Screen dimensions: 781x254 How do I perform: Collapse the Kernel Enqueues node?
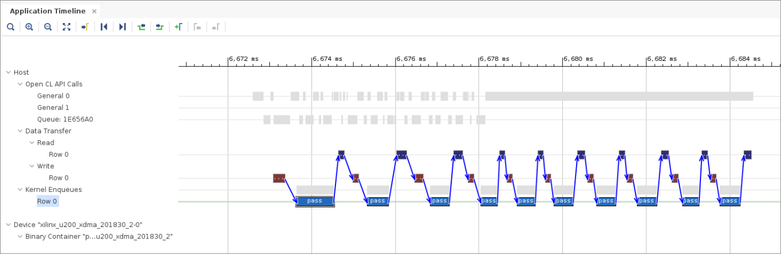pyautogui.click(x=20, y=190)
